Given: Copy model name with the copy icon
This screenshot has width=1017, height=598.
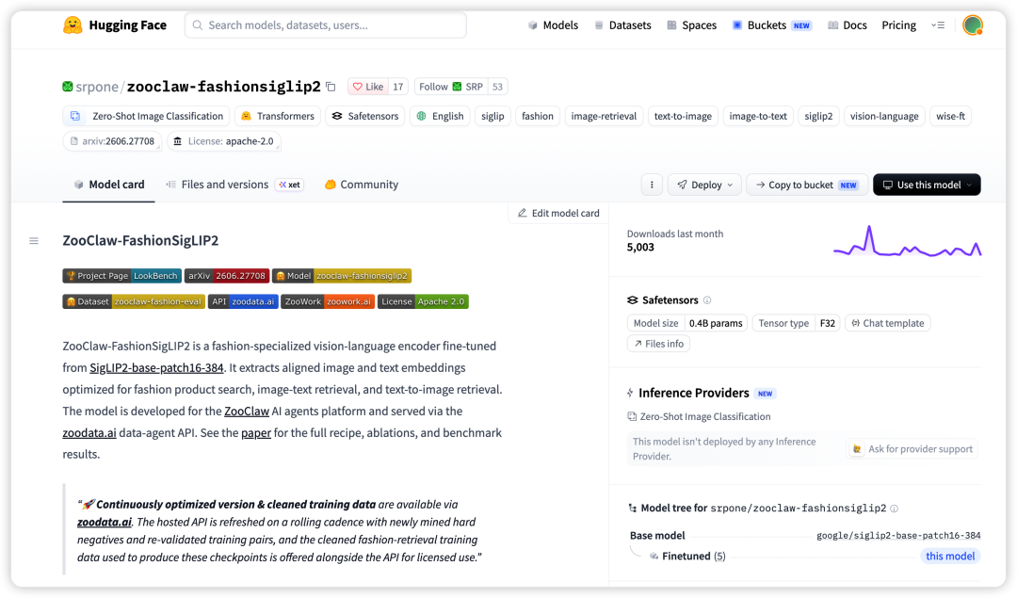Looking at the screenshot, I should 331,87.
